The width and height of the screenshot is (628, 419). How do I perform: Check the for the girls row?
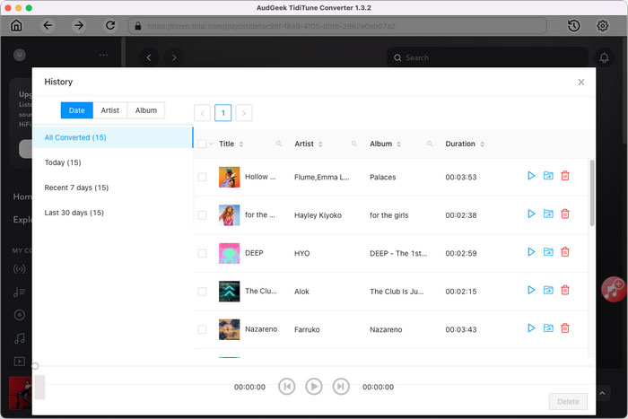click(x=202, y=215)
